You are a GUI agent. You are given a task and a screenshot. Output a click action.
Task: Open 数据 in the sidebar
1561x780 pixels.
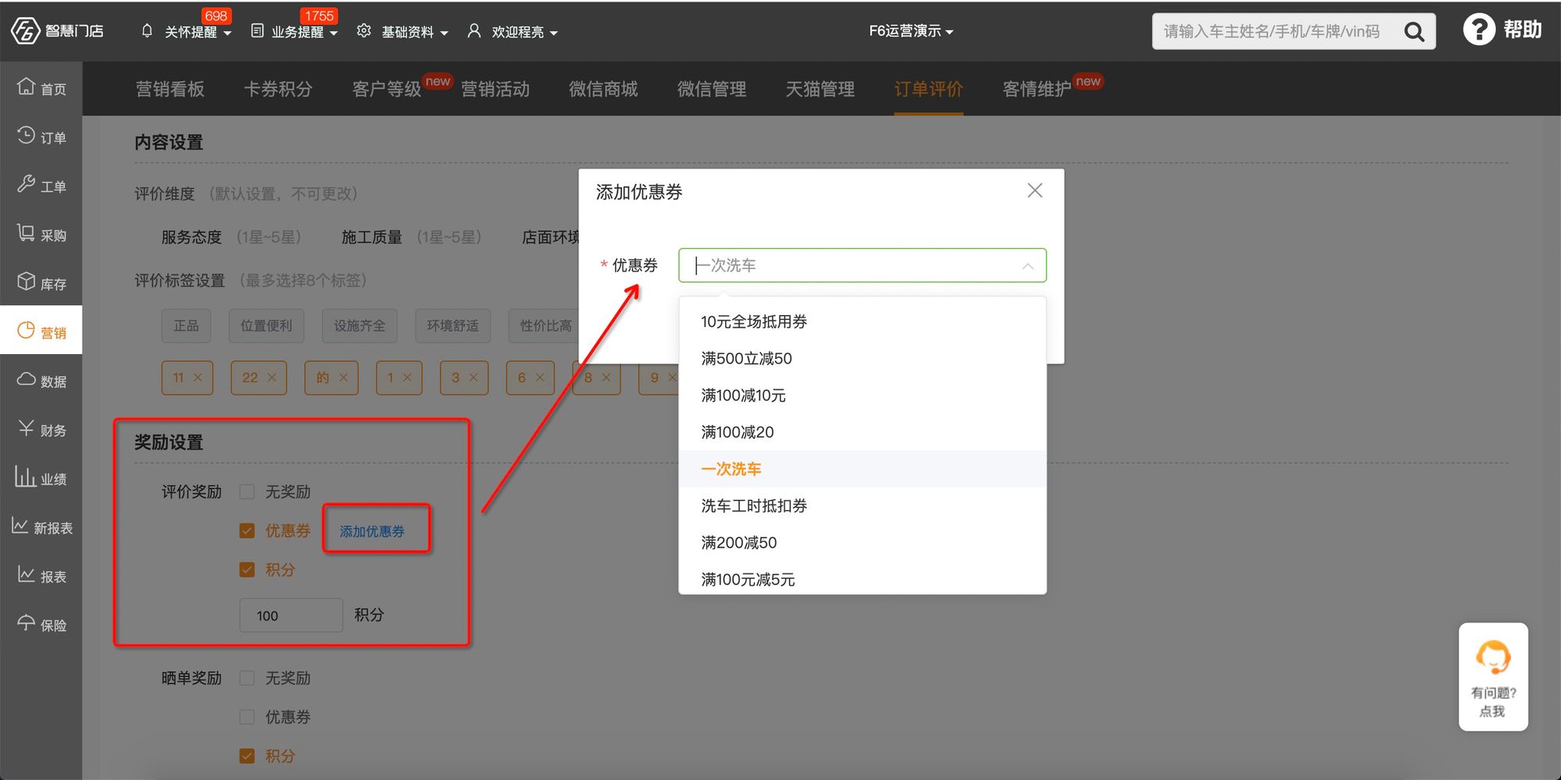(x=41, y=381)
